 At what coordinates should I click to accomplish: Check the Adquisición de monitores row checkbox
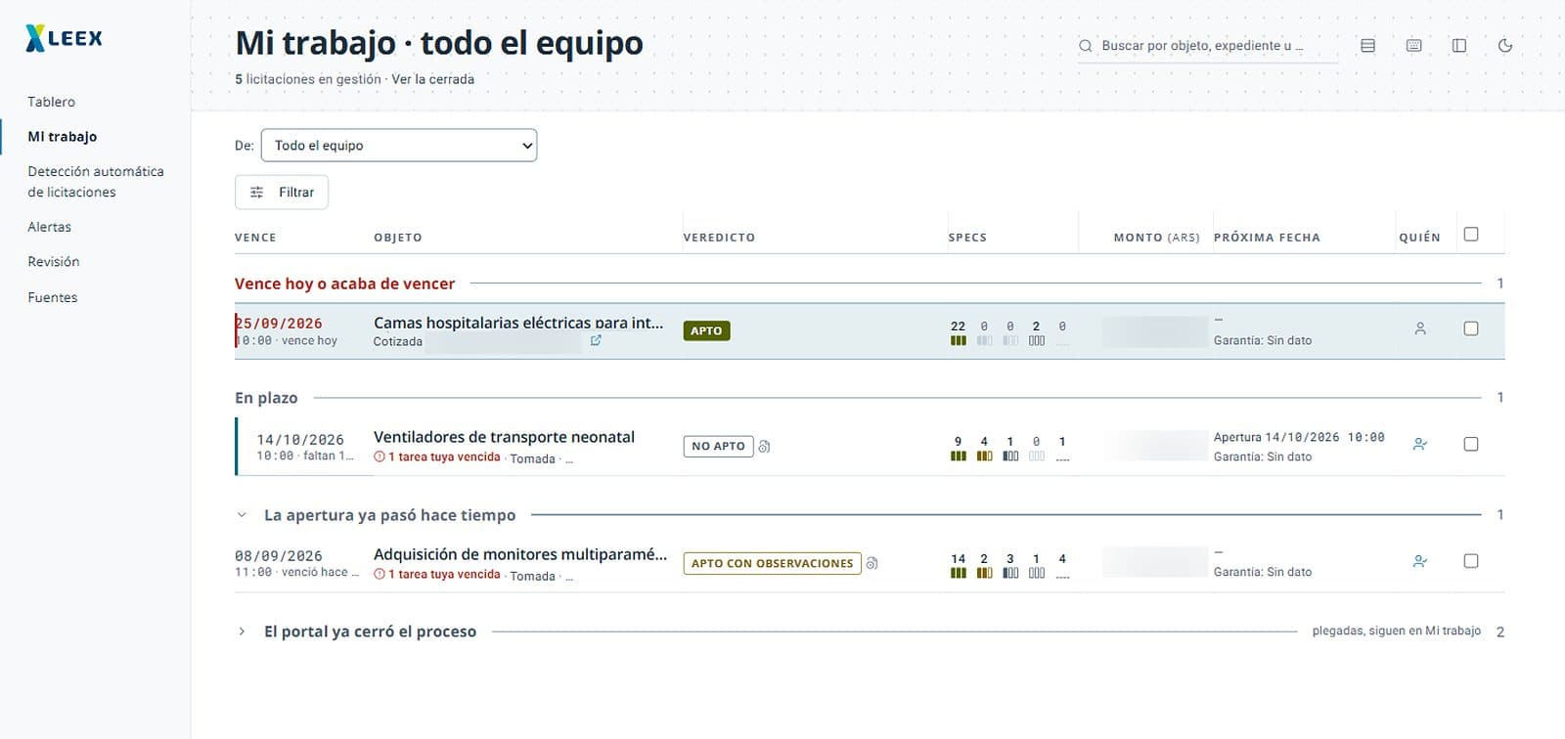click(1471, 562)
